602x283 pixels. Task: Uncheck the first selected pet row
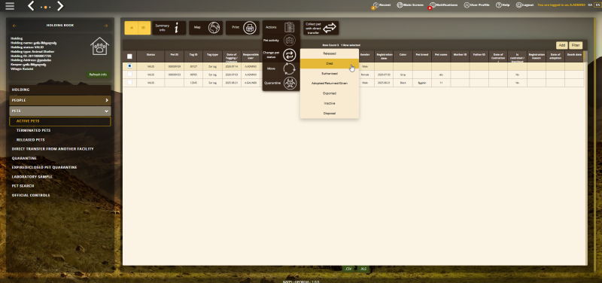[x=129, y=66]
